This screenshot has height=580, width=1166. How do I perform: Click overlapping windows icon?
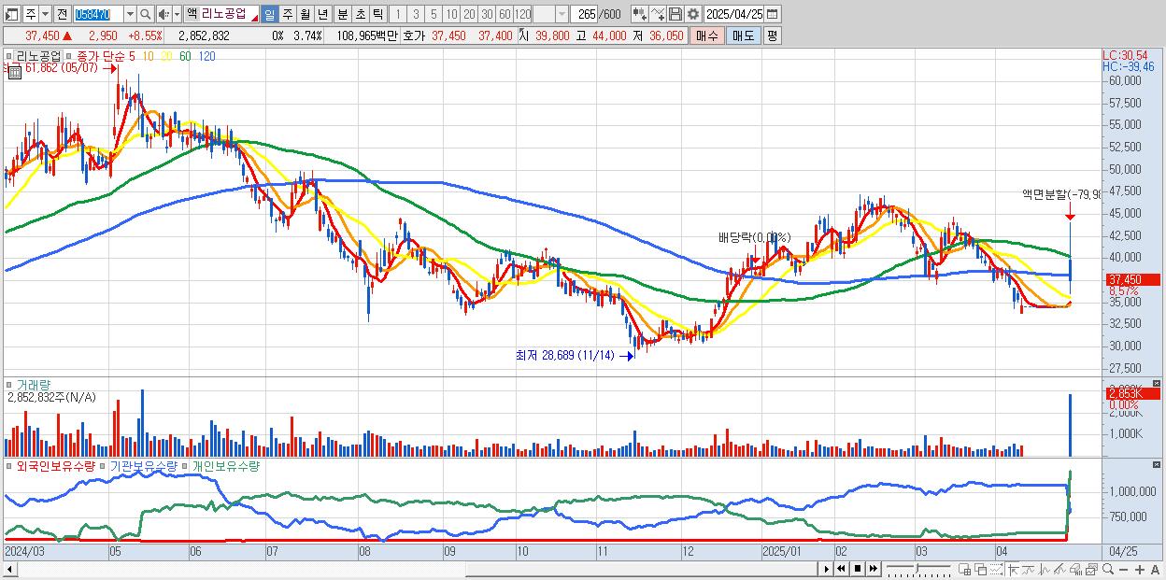point(981,569)
